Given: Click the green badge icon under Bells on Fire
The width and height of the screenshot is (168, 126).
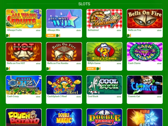Looking at the screenshot, I should point(129,35).
